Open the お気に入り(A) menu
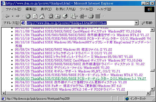Image resolution: width=156 pixels, height=102 pixels. tap(66, 9)
